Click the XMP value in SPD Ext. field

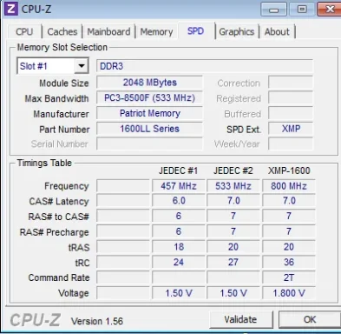click(x=291, y=129)
